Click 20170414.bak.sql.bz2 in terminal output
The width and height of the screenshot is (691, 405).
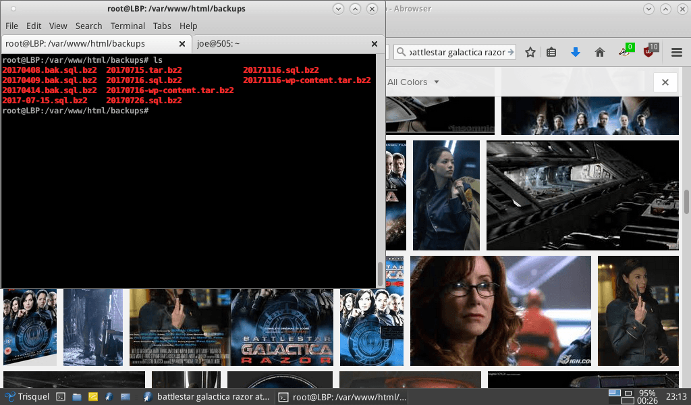[49, 90]
